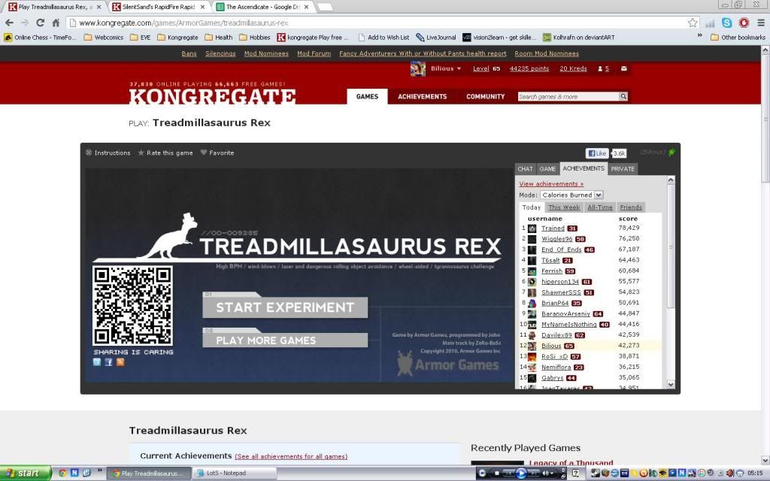Click the Windows Start button
The image size is (770, 481).
pyautogui.click(x=25, y=473)
